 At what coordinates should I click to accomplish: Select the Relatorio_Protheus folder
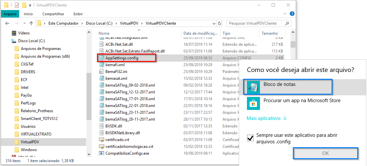(37, 111)
